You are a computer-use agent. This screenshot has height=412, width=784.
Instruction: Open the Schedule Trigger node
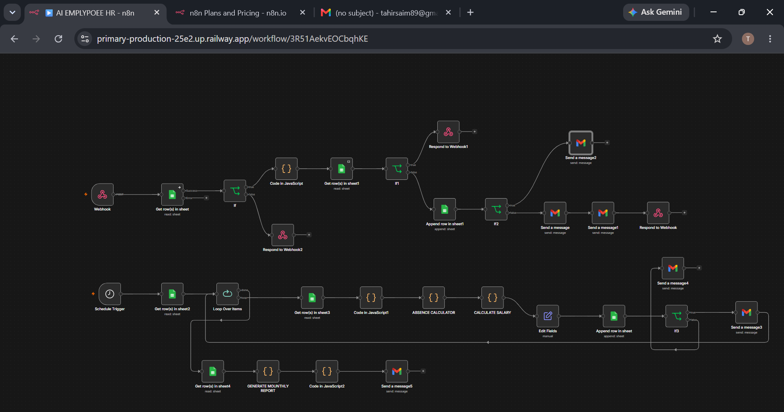tap(110, 294)
